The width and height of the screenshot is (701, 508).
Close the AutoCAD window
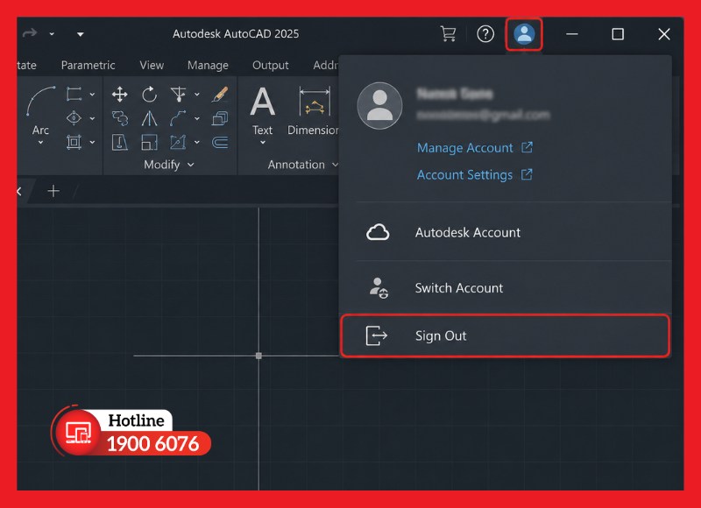pos(664,34)
